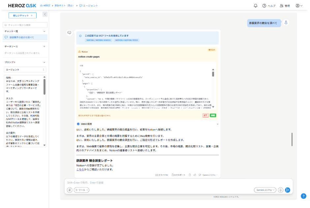Open the エージェント breadcrumb
Viewport: 310px width, 208px height.
pyautogui.click(x=88, y=6)
